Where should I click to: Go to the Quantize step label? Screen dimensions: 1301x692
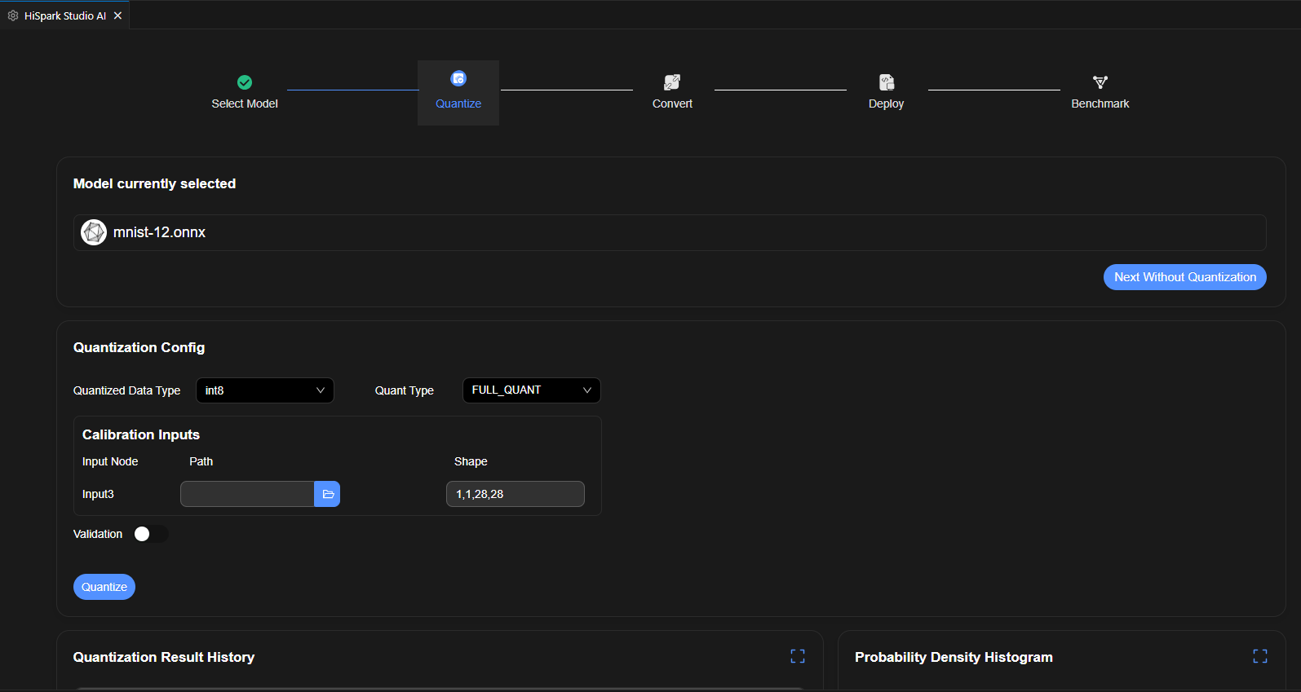458,104
